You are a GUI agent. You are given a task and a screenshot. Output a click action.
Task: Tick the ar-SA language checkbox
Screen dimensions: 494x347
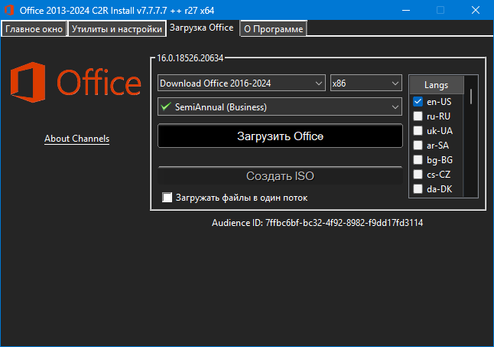pyautogui.click(x=418, y=145)
